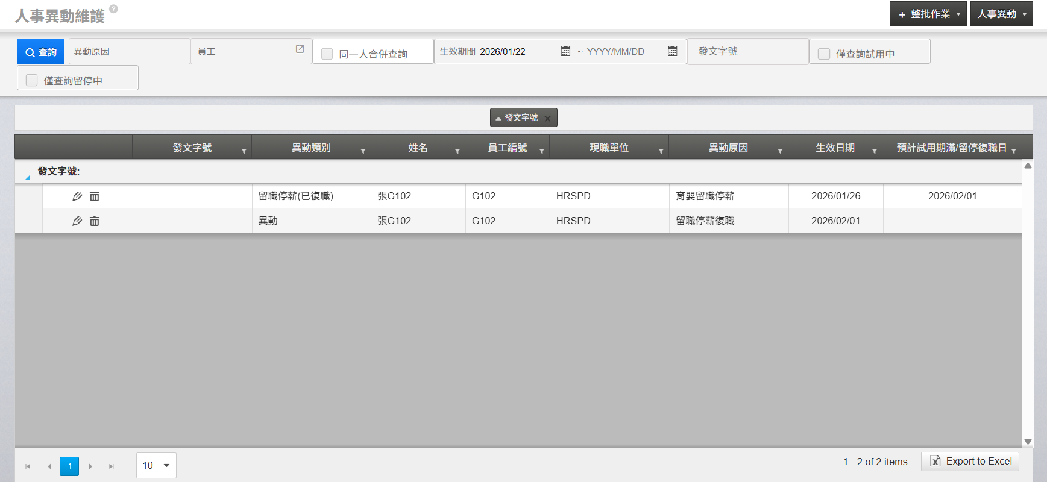
Task: Click the help question mark icon beside title
Action: [113, 9]
